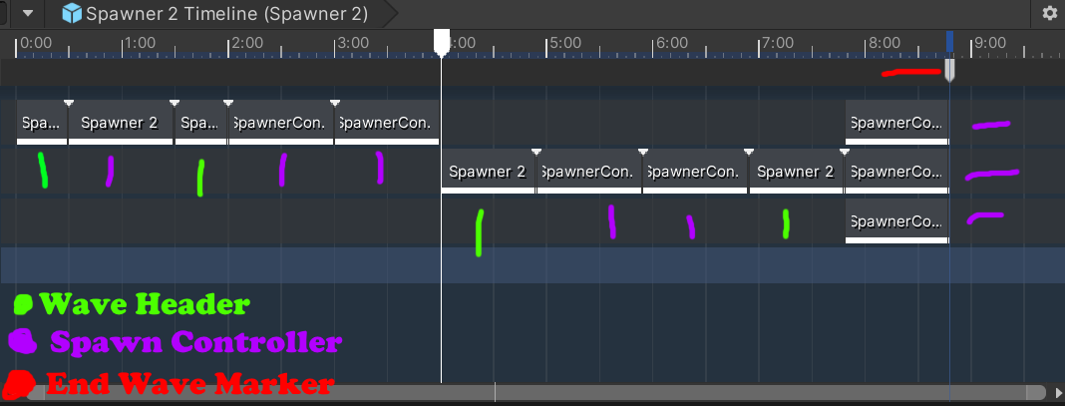The height and width of the screenshot is (406, 1065).
Task: Click the "Spawner 2 Timeline (Spawner 2)" title
Action: tap(226, 13)
